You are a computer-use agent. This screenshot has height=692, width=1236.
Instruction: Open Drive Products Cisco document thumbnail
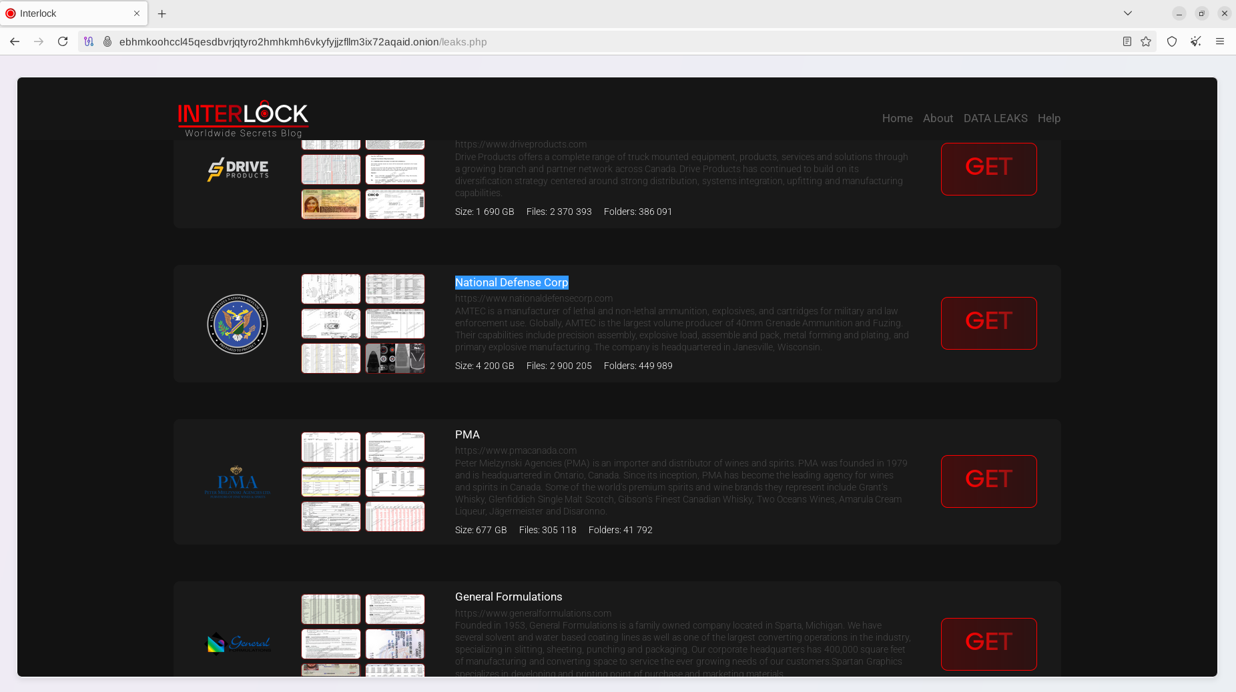click(395, 204)
